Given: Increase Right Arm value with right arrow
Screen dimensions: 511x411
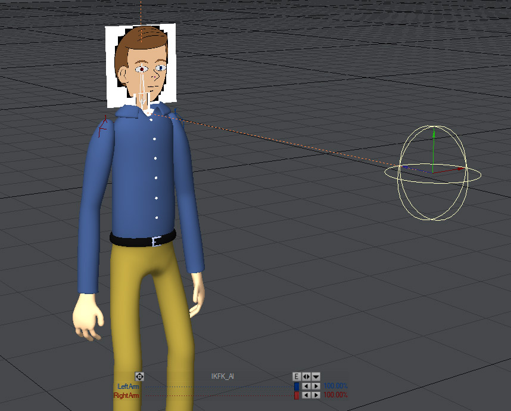Looking at the screenshot, I should [x=316, y=395].
